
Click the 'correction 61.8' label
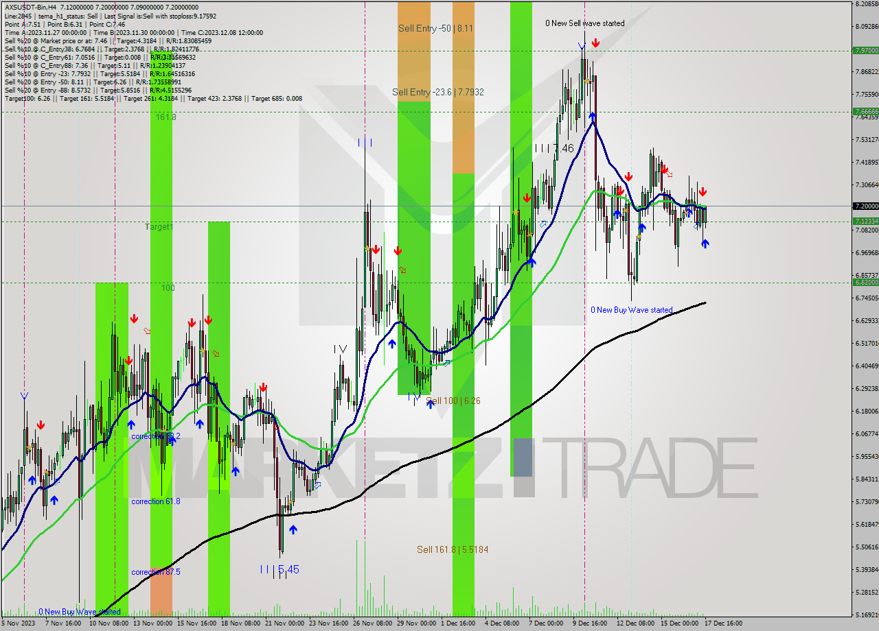156,501
